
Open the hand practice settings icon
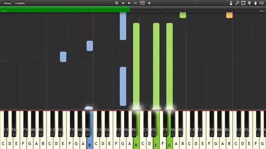click(x=255, y=3)
